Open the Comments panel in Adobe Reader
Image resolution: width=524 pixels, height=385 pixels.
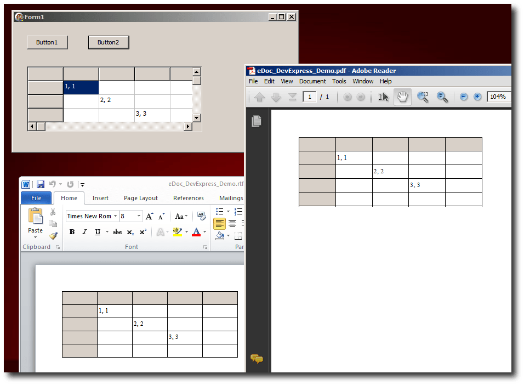[x=257, y=359]
